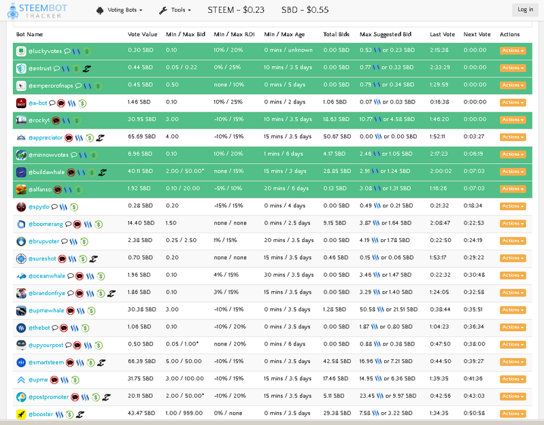
Task: Click the Bot Name column header
Action: (29, 35)
